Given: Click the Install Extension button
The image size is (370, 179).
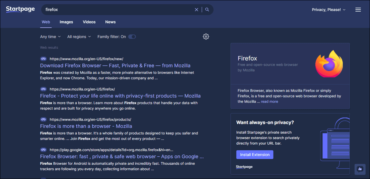Looking at the screenshot, I should click(254, 155).
